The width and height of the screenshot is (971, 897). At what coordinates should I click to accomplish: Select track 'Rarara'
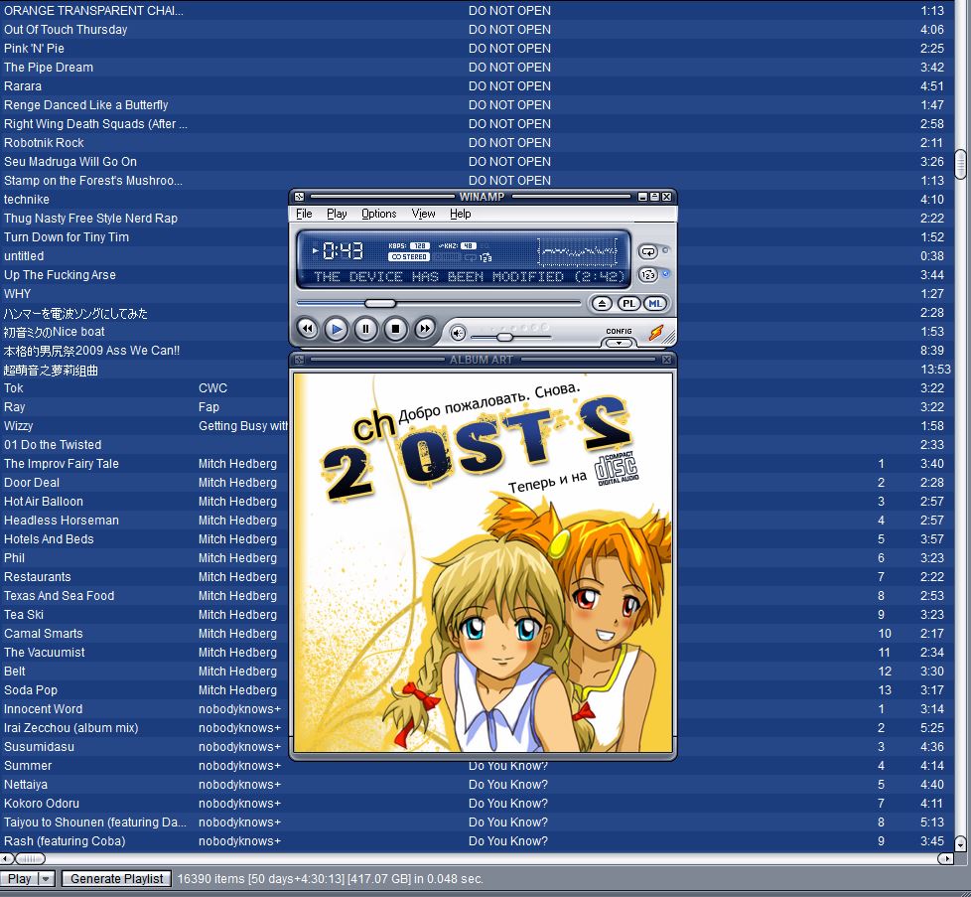(23, 86)
